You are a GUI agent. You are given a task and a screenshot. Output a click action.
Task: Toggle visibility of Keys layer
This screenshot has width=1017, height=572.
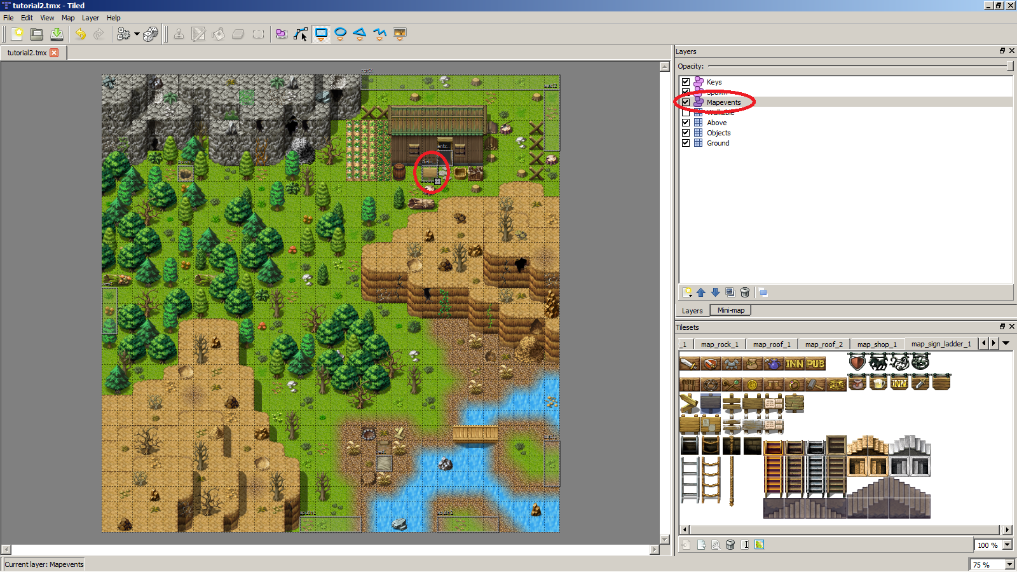pyautogui.click(x=686, y=82)
